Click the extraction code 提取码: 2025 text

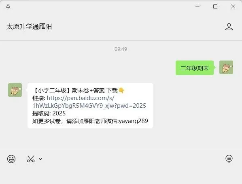(49, 113)
